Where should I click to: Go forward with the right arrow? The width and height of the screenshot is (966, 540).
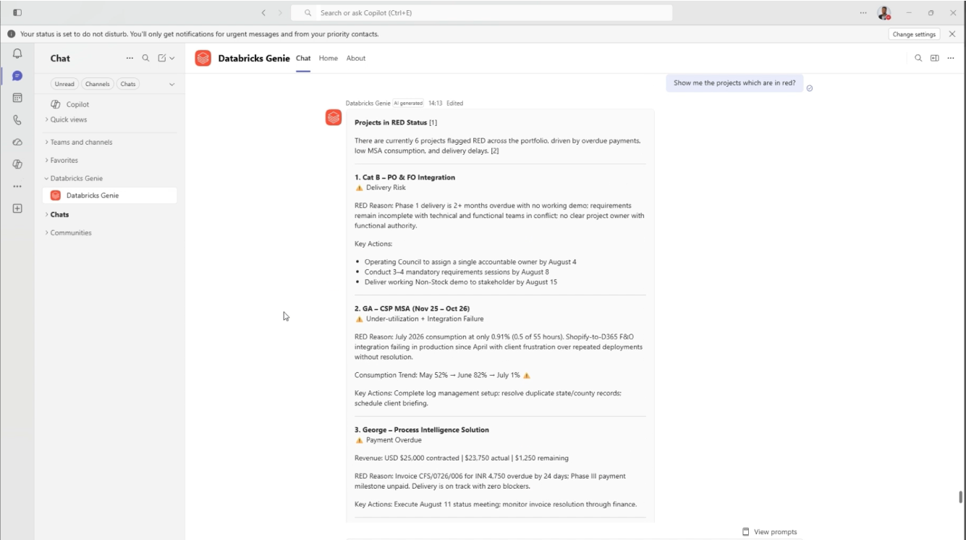[x=279, y=12]
